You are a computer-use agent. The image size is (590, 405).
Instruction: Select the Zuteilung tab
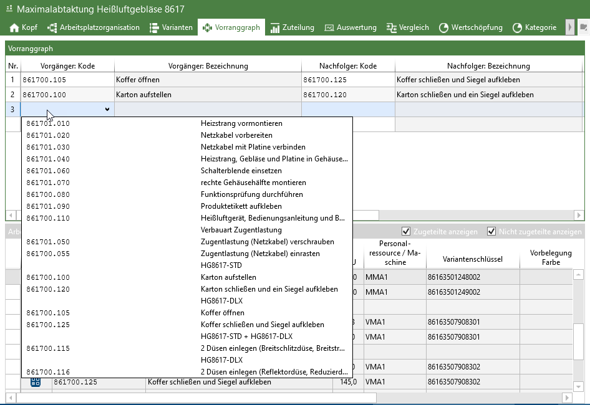[293, 27]
